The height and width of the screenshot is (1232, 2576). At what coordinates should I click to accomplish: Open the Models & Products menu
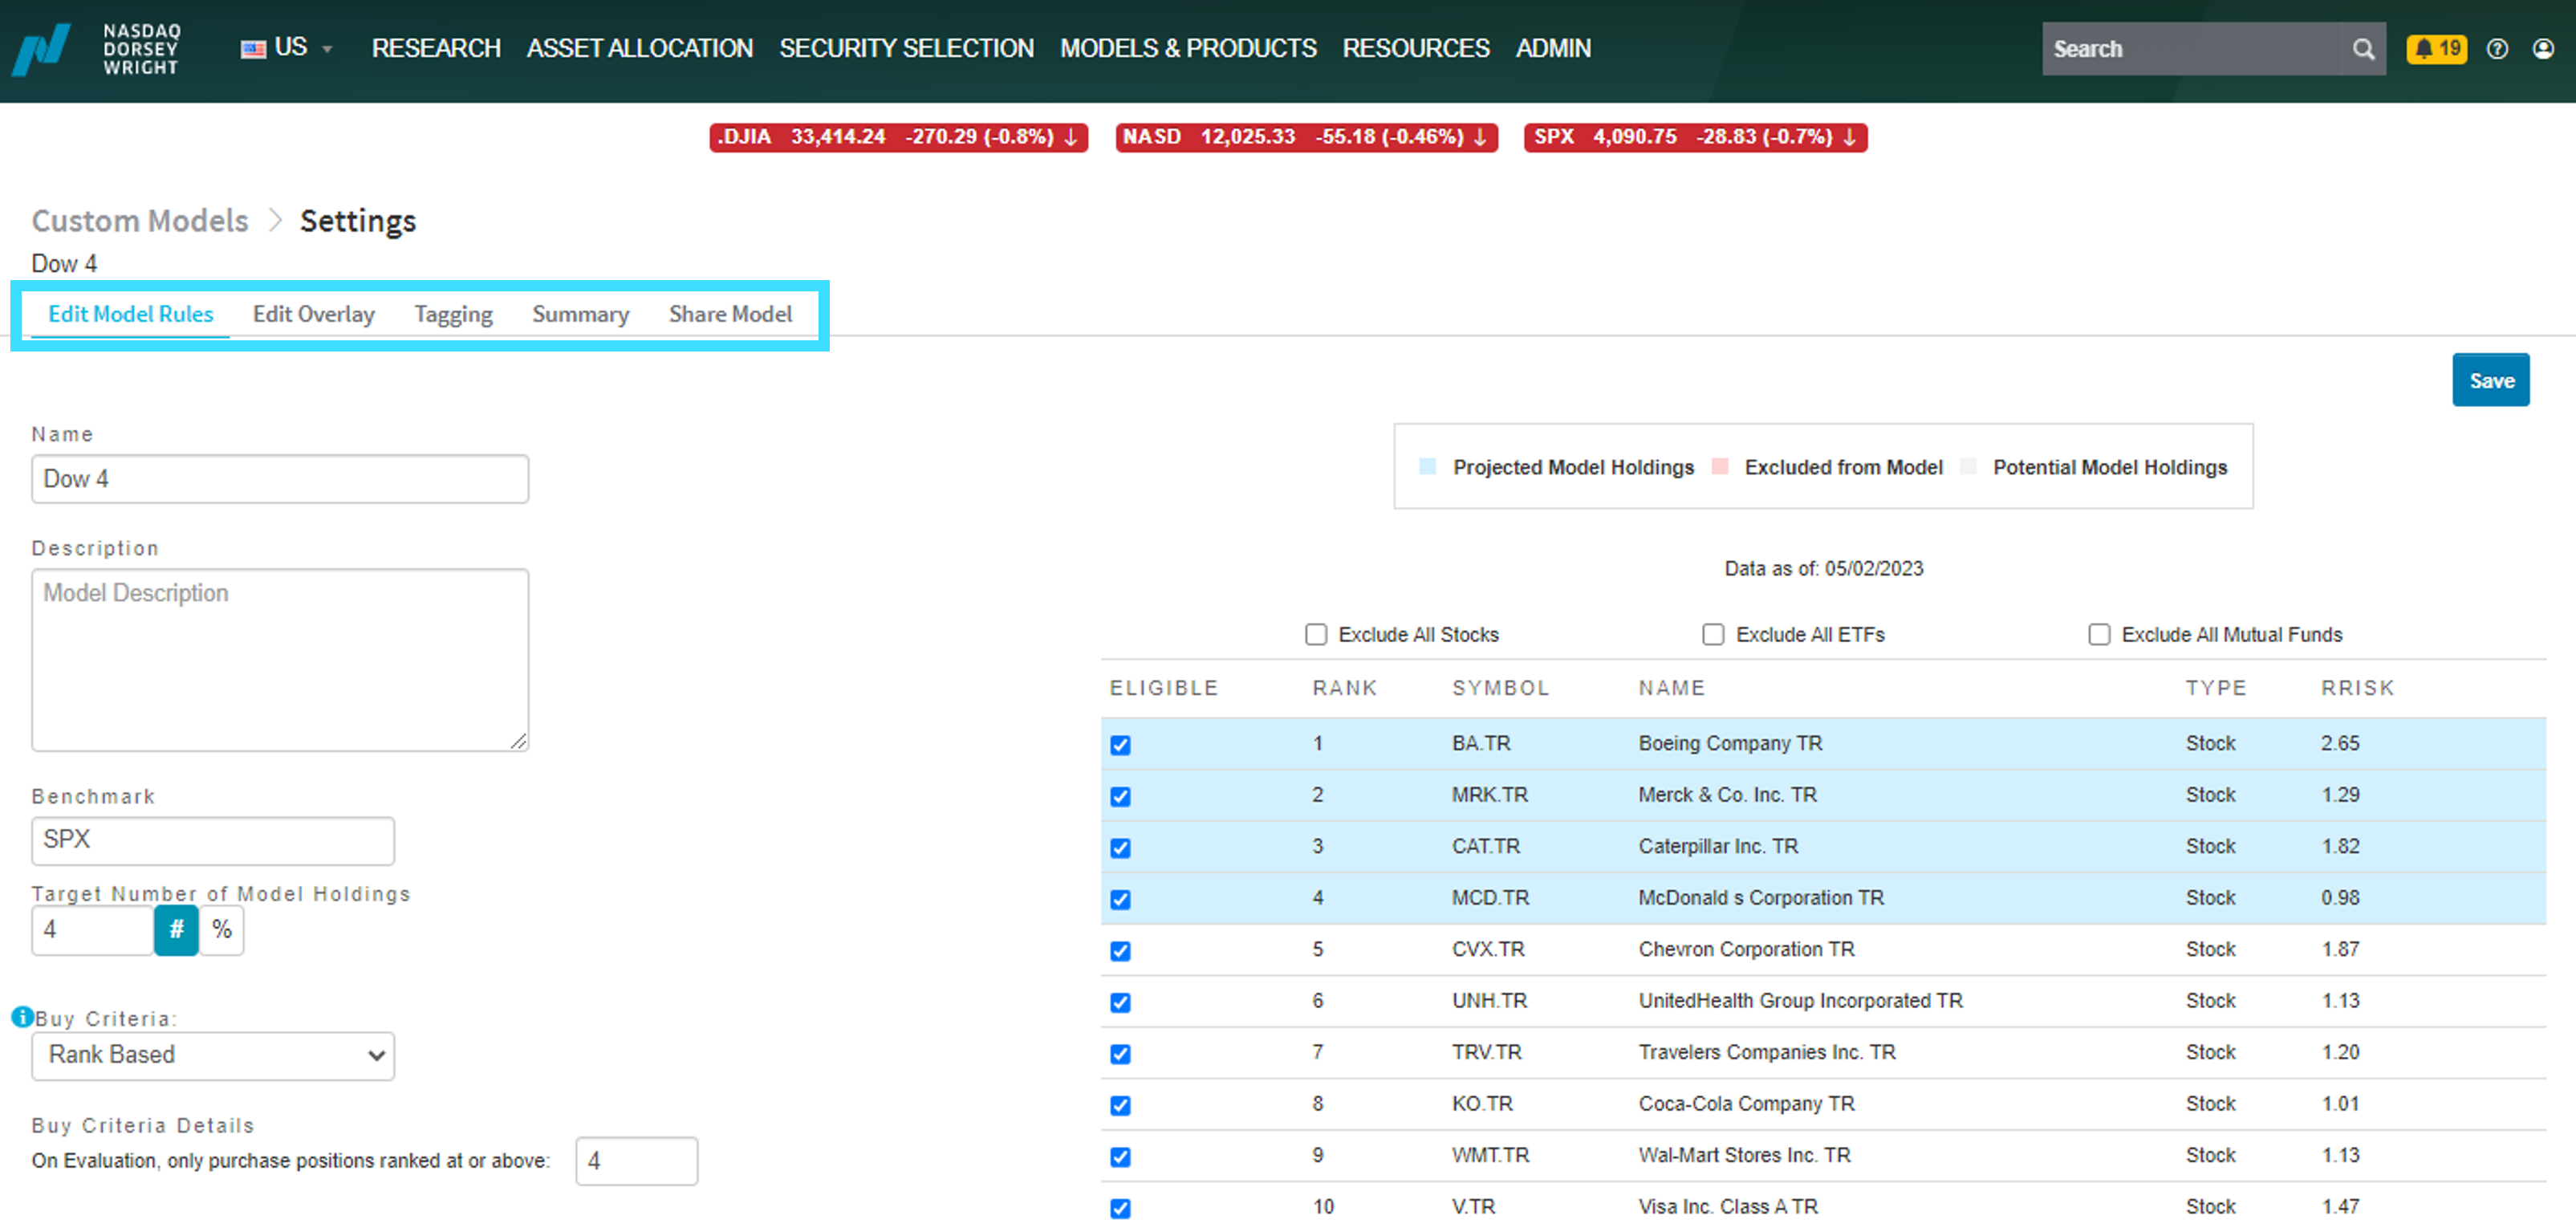pyautogui.click(x=1188, y=48)
